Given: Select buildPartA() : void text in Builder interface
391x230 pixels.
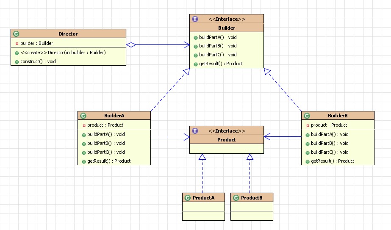Looking at the screenshot, I should point(218,37).
